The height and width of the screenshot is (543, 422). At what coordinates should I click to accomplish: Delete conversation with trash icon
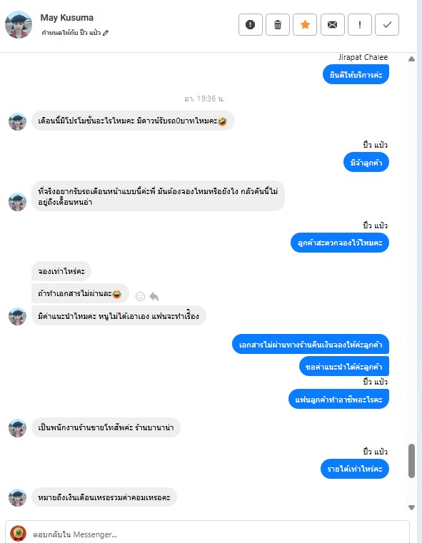(278, 24)
